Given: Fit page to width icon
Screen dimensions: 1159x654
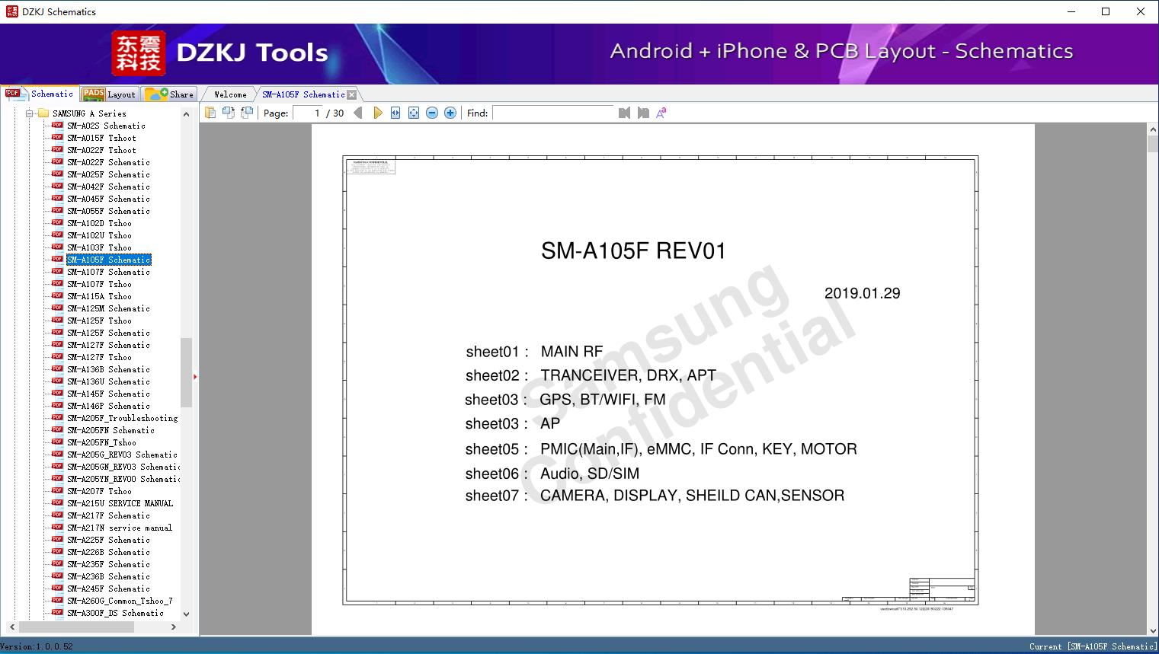Looking at the screenshot, I should click(395, 113).
